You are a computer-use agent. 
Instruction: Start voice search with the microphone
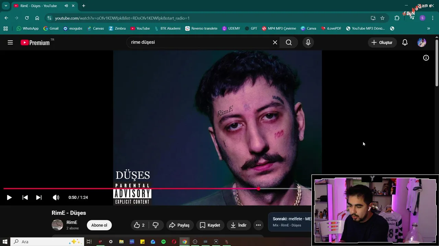click(308, 42)
